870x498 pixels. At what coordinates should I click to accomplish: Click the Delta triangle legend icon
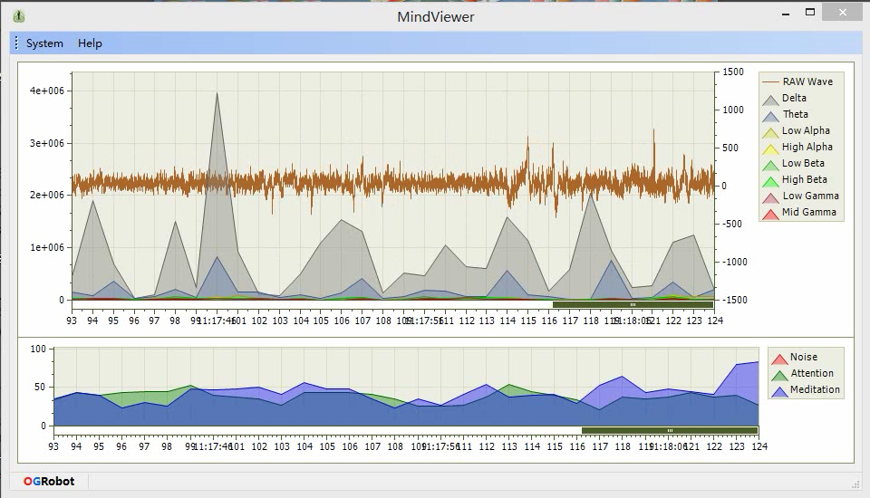click(770, 101)
